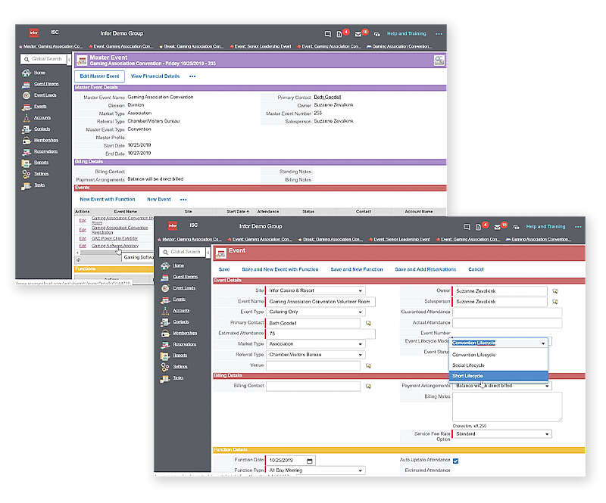Click Cancel in Event window

click(476, 269)
